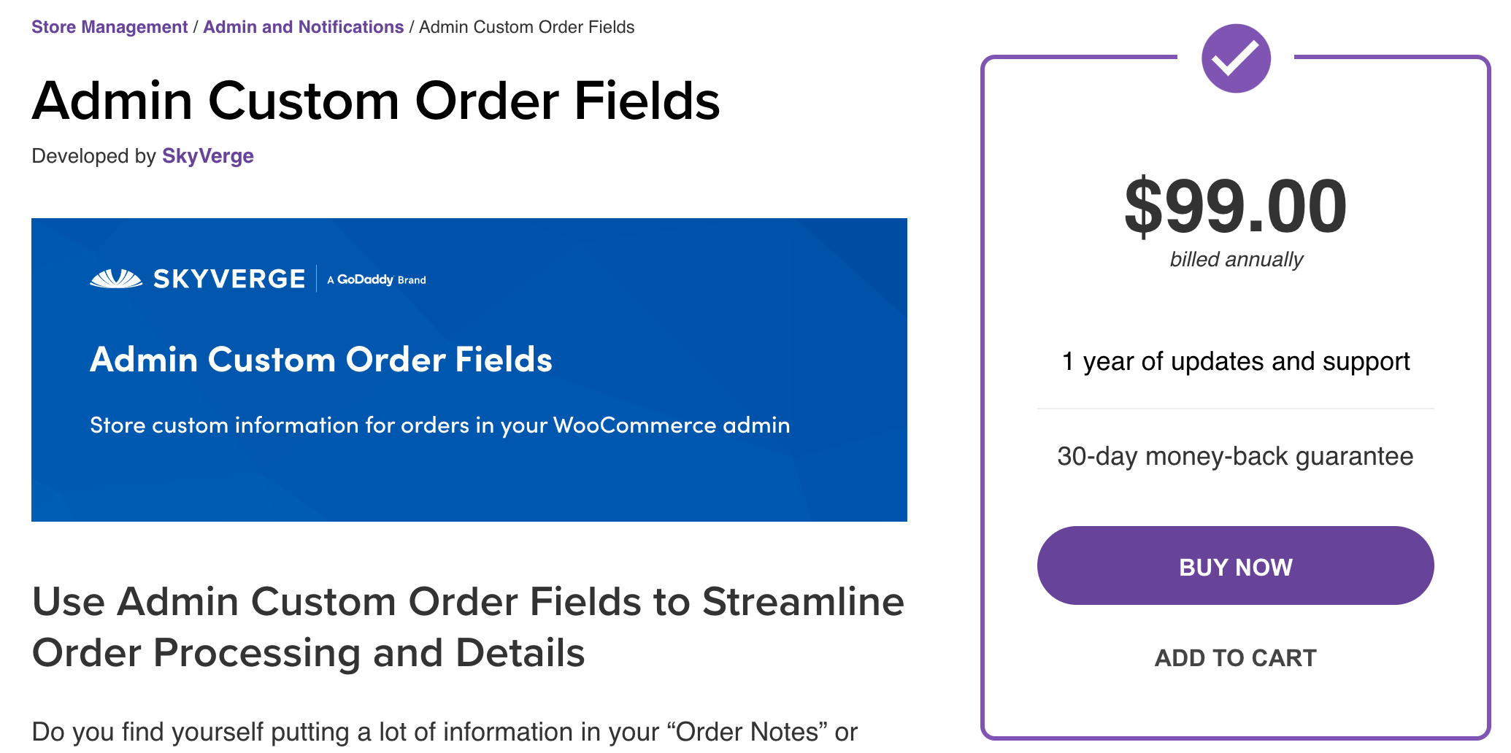This screenshot has width=1511, height=753.
Task: Click ADD TO CART below Buy Now
Action: click(x=1235, y=657)
